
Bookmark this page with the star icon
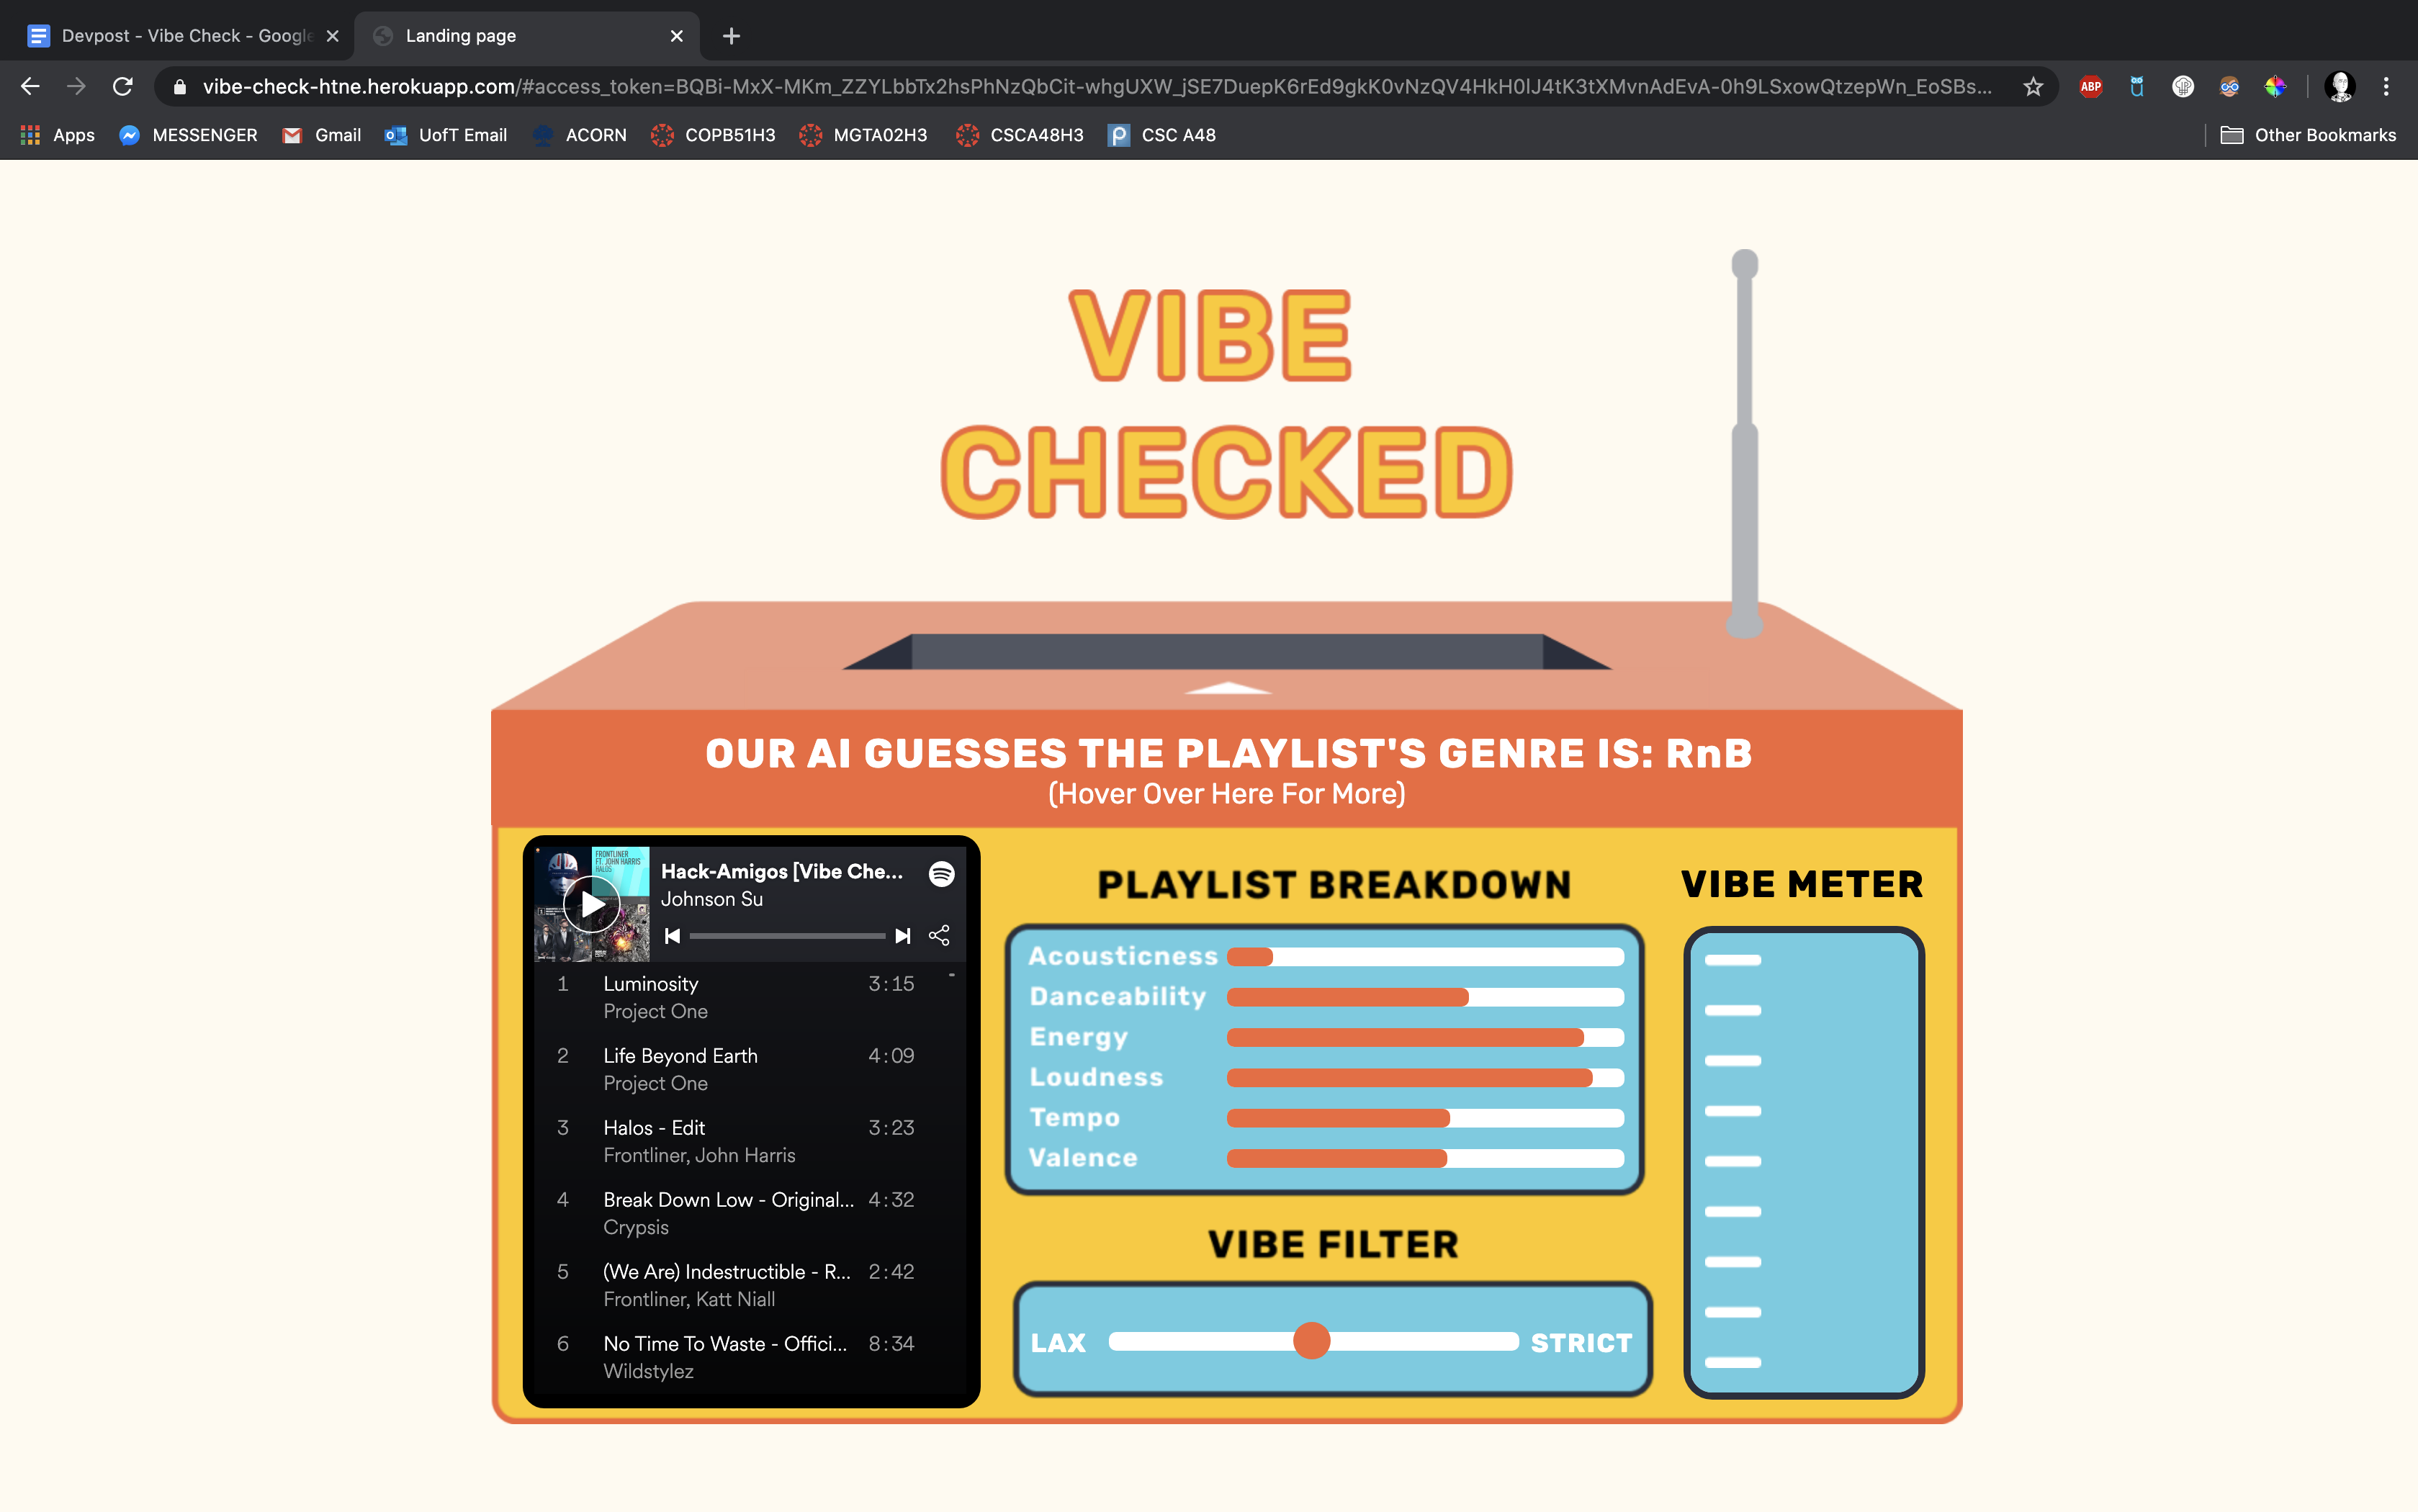tap(2032, 87)
